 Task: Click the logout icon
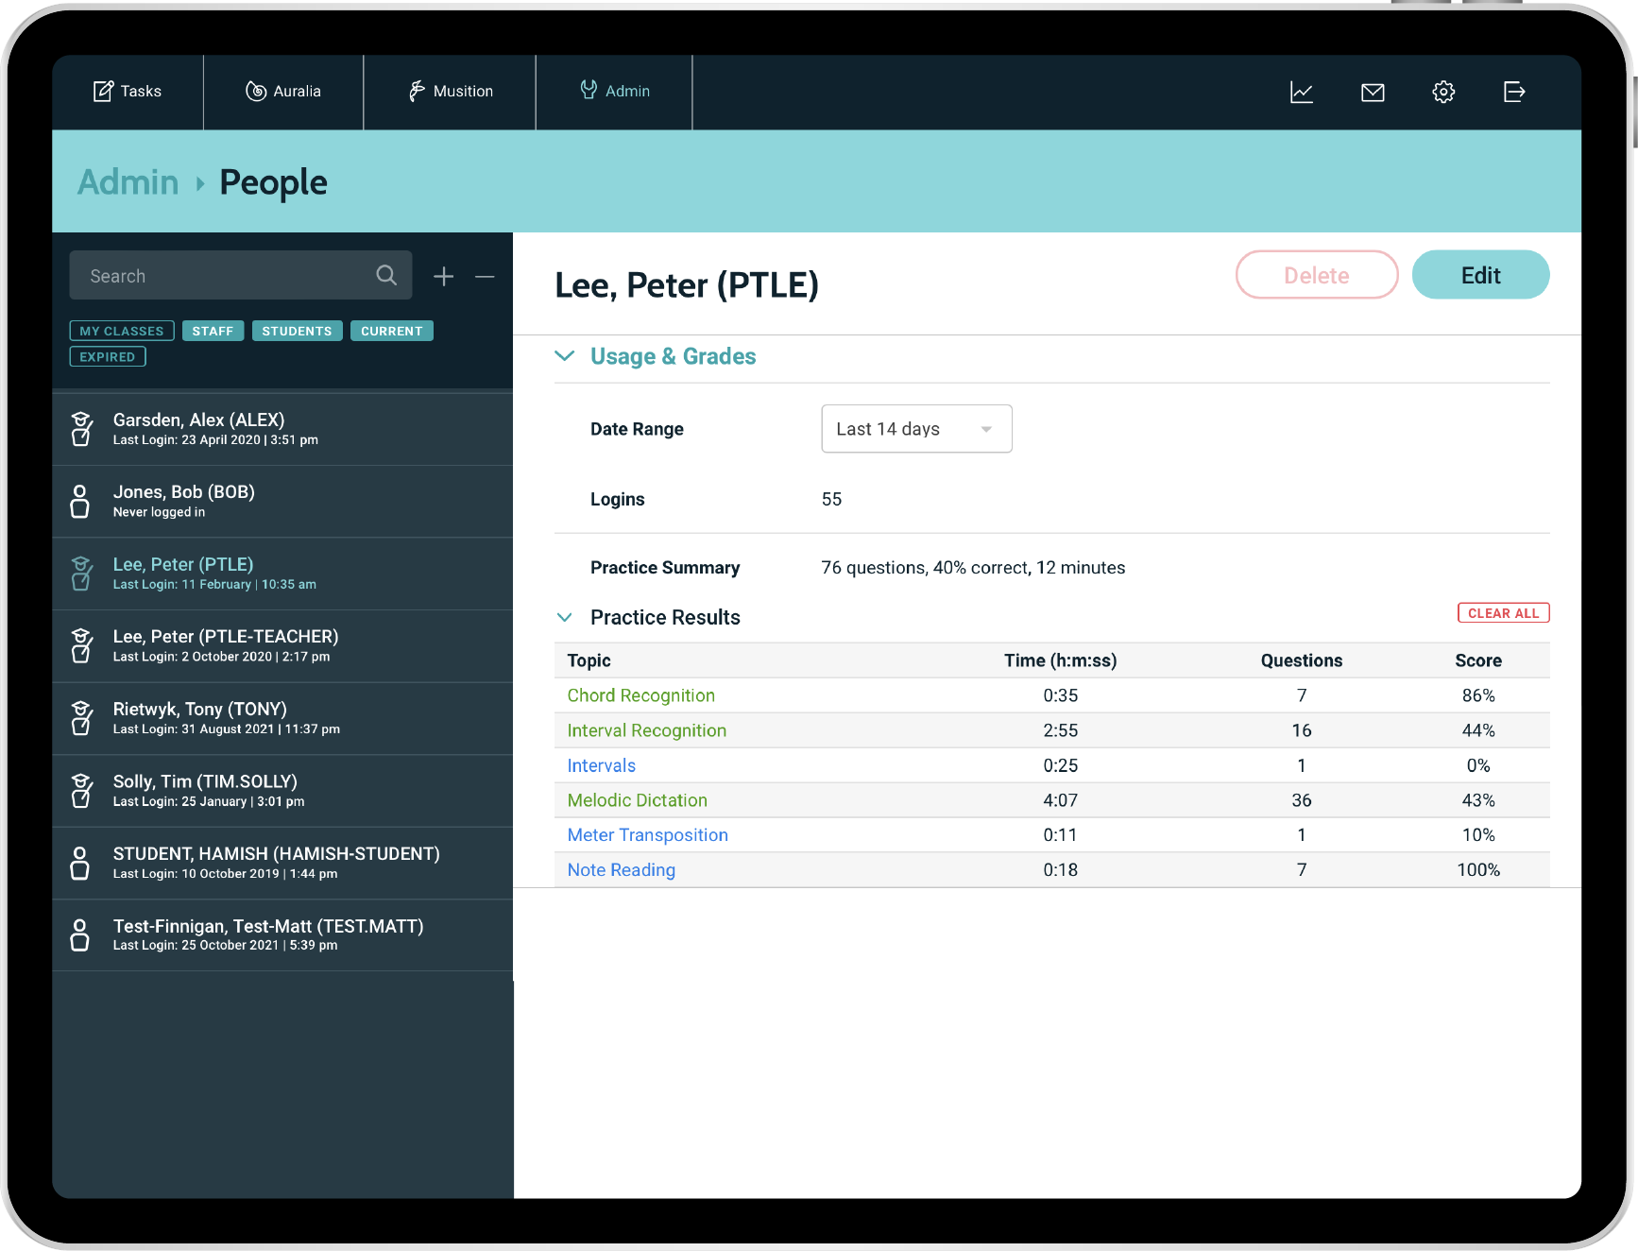click(1513, 92)
